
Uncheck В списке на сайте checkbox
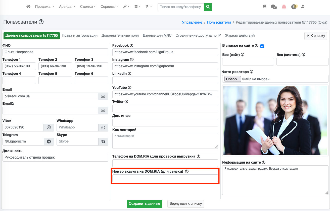[x=262, y=46]
